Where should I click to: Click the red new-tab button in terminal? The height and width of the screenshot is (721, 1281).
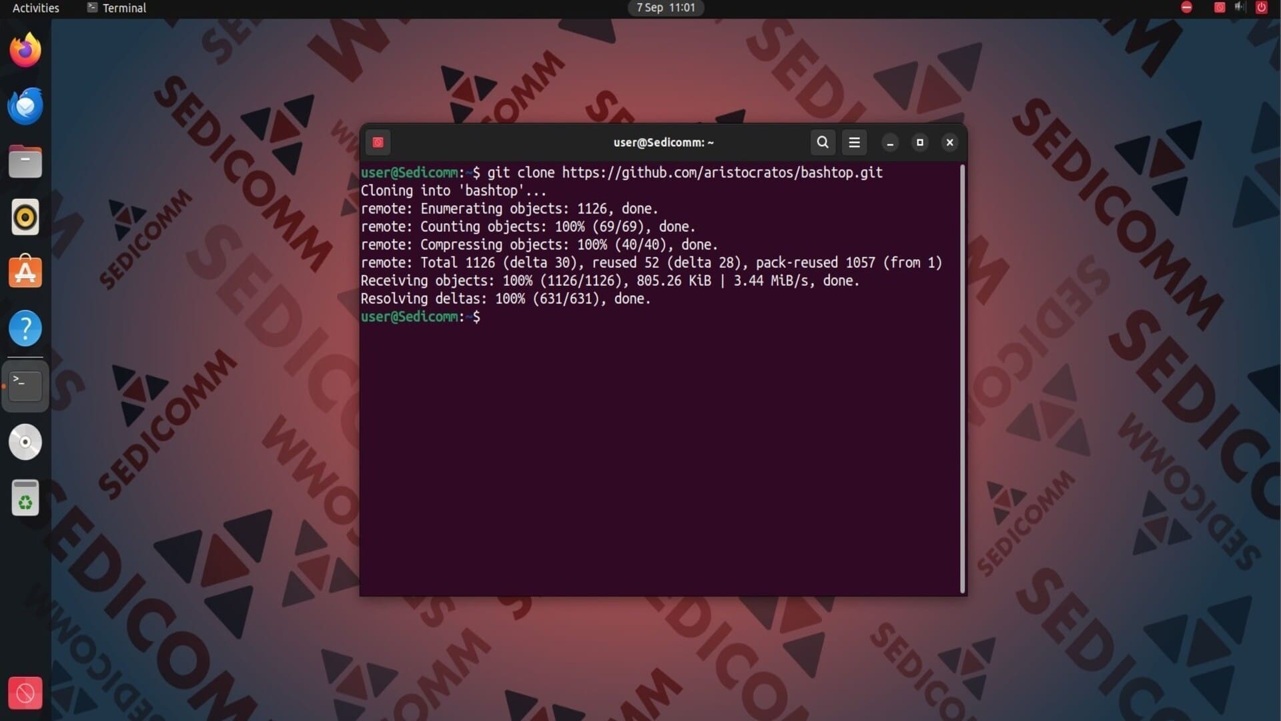pos(378,142)
